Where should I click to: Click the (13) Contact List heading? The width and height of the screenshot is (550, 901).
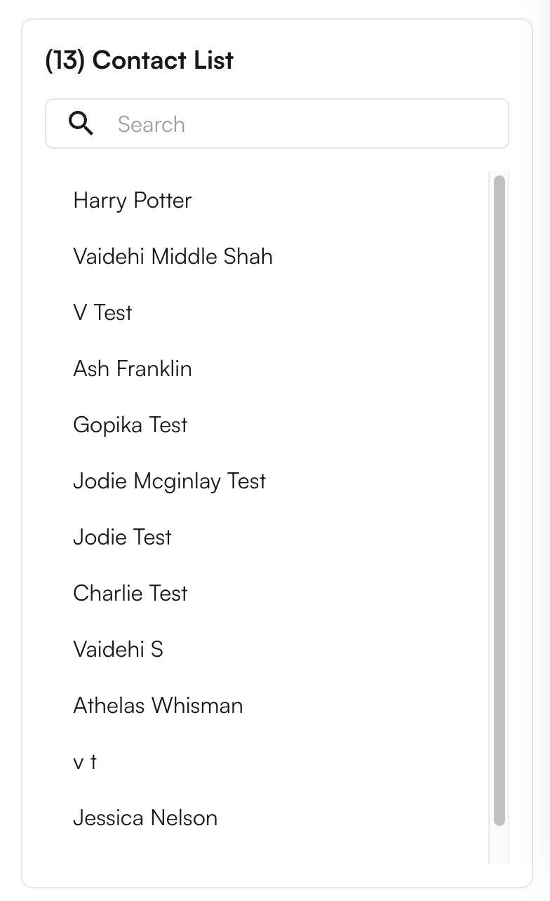coord(139,60)
